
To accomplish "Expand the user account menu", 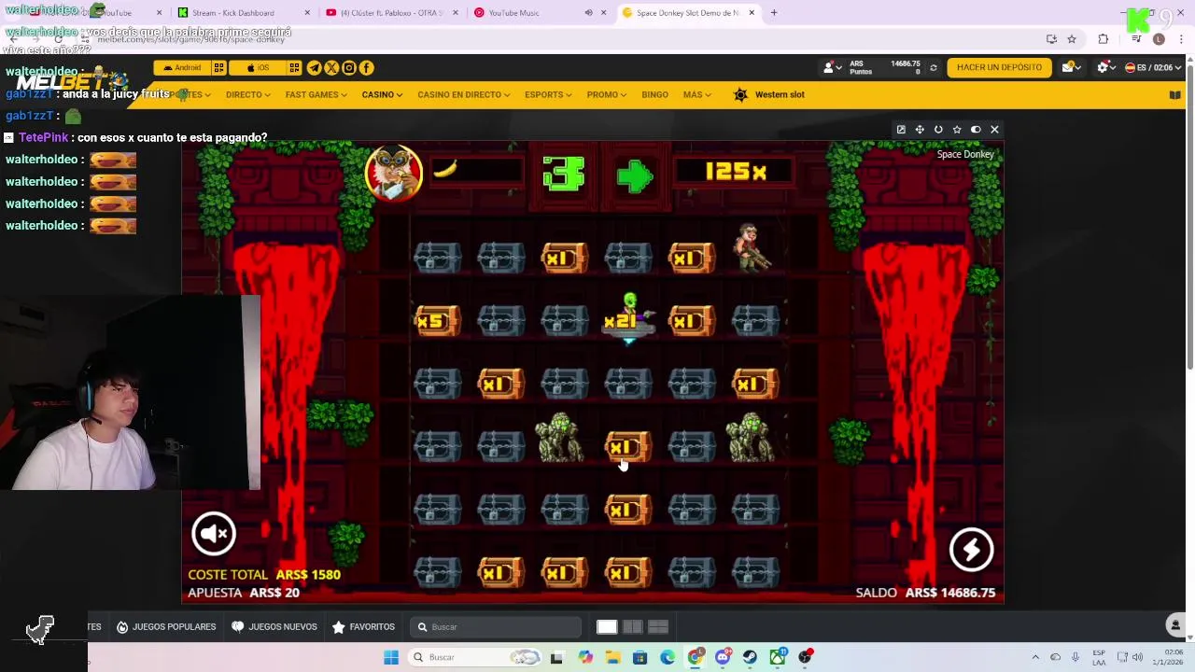I will pyautogui.click(x=831, y=67).
